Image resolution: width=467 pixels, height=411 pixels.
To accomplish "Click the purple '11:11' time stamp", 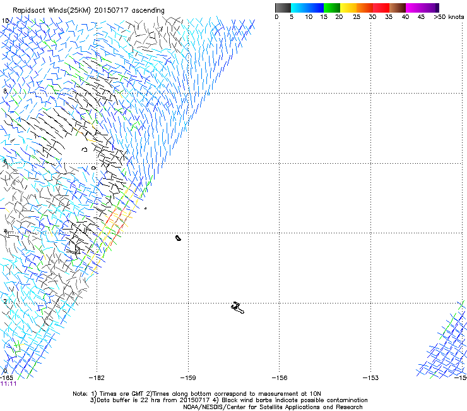I will point(8,384).
